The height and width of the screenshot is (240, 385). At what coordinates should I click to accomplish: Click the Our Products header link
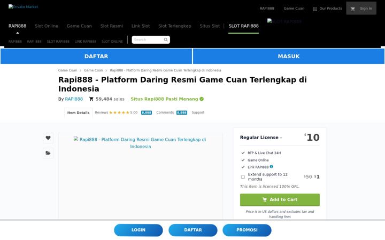(x=330, y=9)
